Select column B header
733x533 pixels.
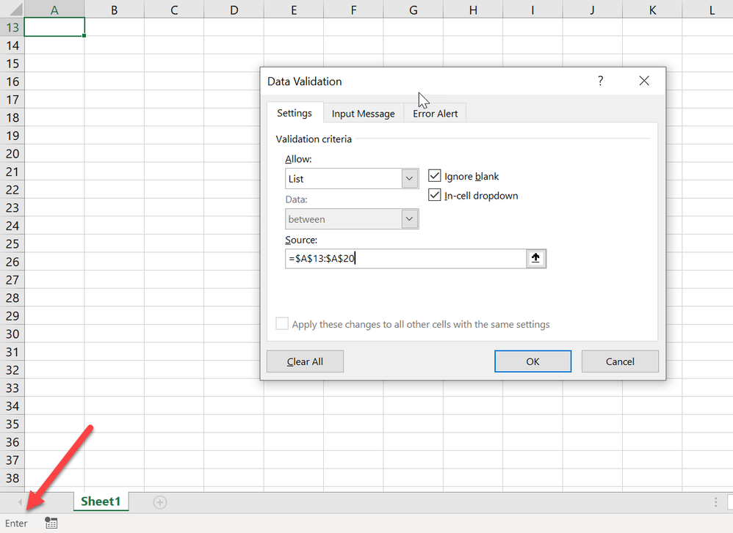click(x=114, y=10)
